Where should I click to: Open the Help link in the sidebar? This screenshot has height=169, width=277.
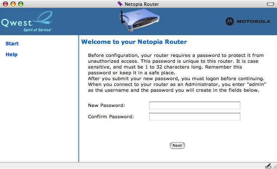12,54
